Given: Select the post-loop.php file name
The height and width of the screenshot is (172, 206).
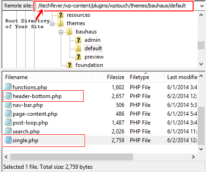Looking at the screenshot, I should coord(30,123).
